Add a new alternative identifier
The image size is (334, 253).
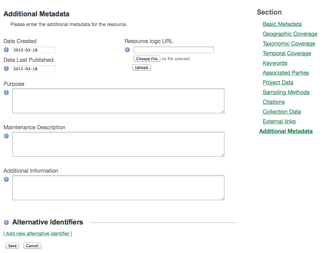click(x=38, y=234)
